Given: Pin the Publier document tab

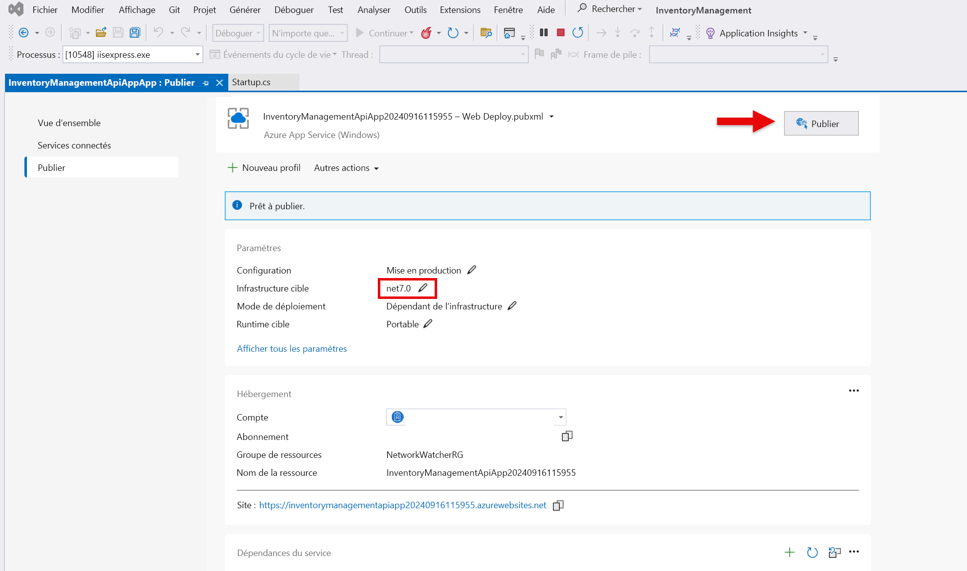Looking at the screenshot, I should (206, 83).
